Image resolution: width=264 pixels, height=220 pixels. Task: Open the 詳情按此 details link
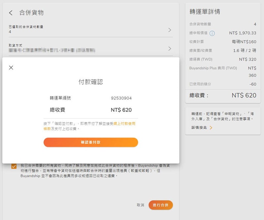click(x=199, y=127)
